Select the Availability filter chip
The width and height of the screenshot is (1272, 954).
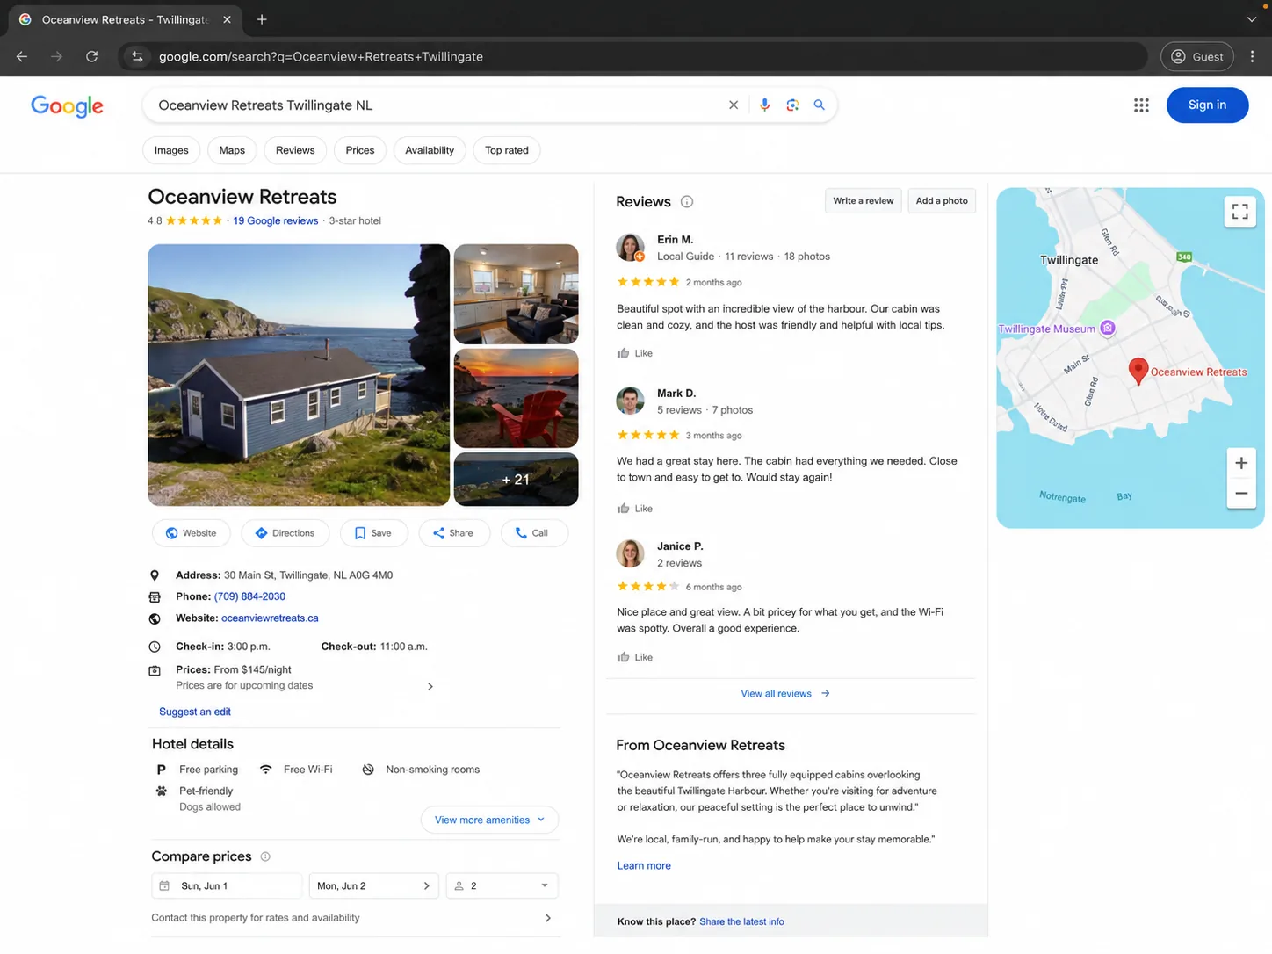(x=430, y=150)
